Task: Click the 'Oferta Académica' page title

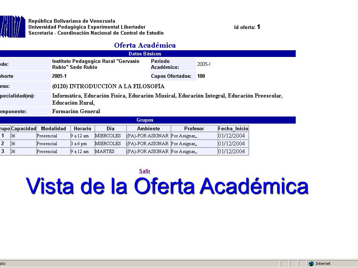Action: coord(145,45)
